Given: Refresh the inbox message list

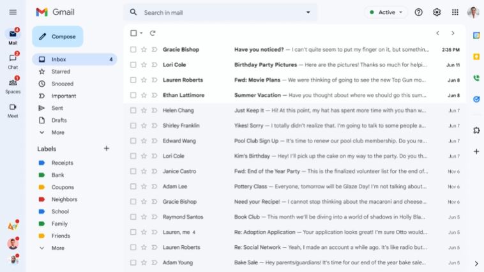Looking at the screenshot, I should pyautogui.click(x=153, y=33).
